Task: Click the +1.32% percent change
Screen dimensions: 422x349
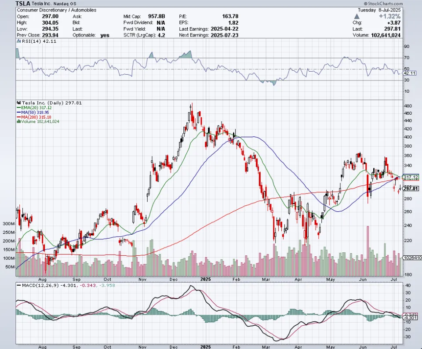Action: 390,16
